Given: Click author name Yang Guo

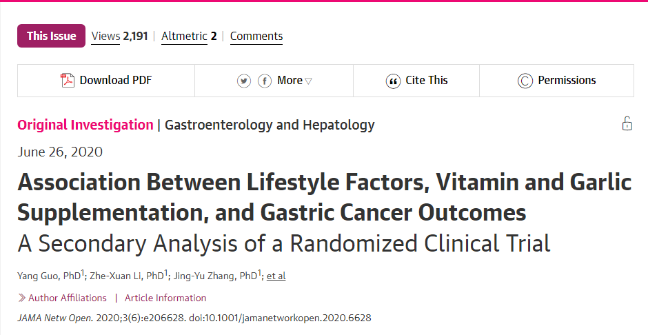Looking at the screenshot, I should [40, 276].
